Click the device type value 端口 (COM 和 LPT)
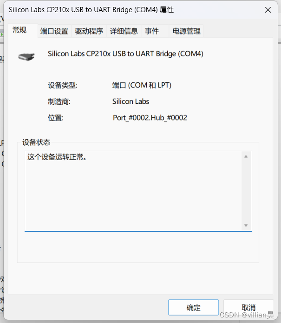The height and width of the screenshot is (323, 281). (x=142, y=85)
